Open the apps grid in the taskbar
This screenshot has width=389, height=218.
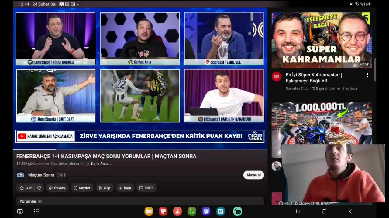[x=36, y=212]
